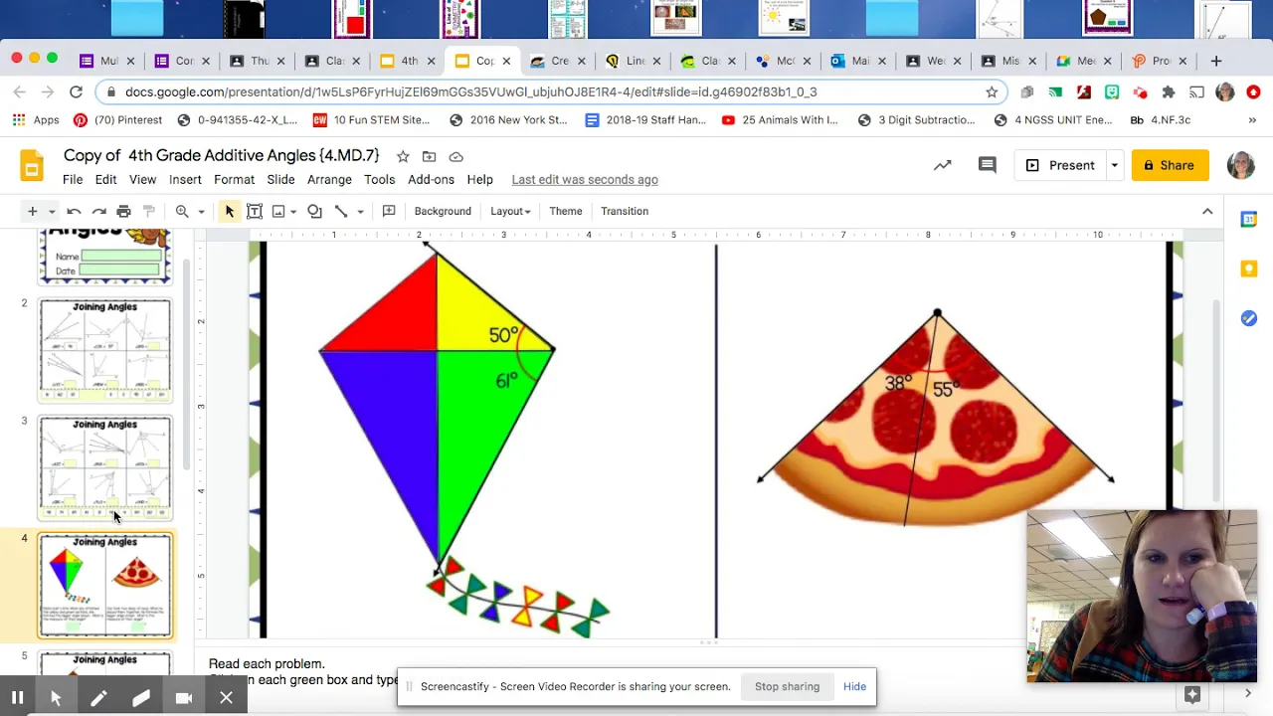The width and height of the screenshot is (1273, 716).
Task: Click the Present button
Action: pyautogui.click(x=1060, y=165)
